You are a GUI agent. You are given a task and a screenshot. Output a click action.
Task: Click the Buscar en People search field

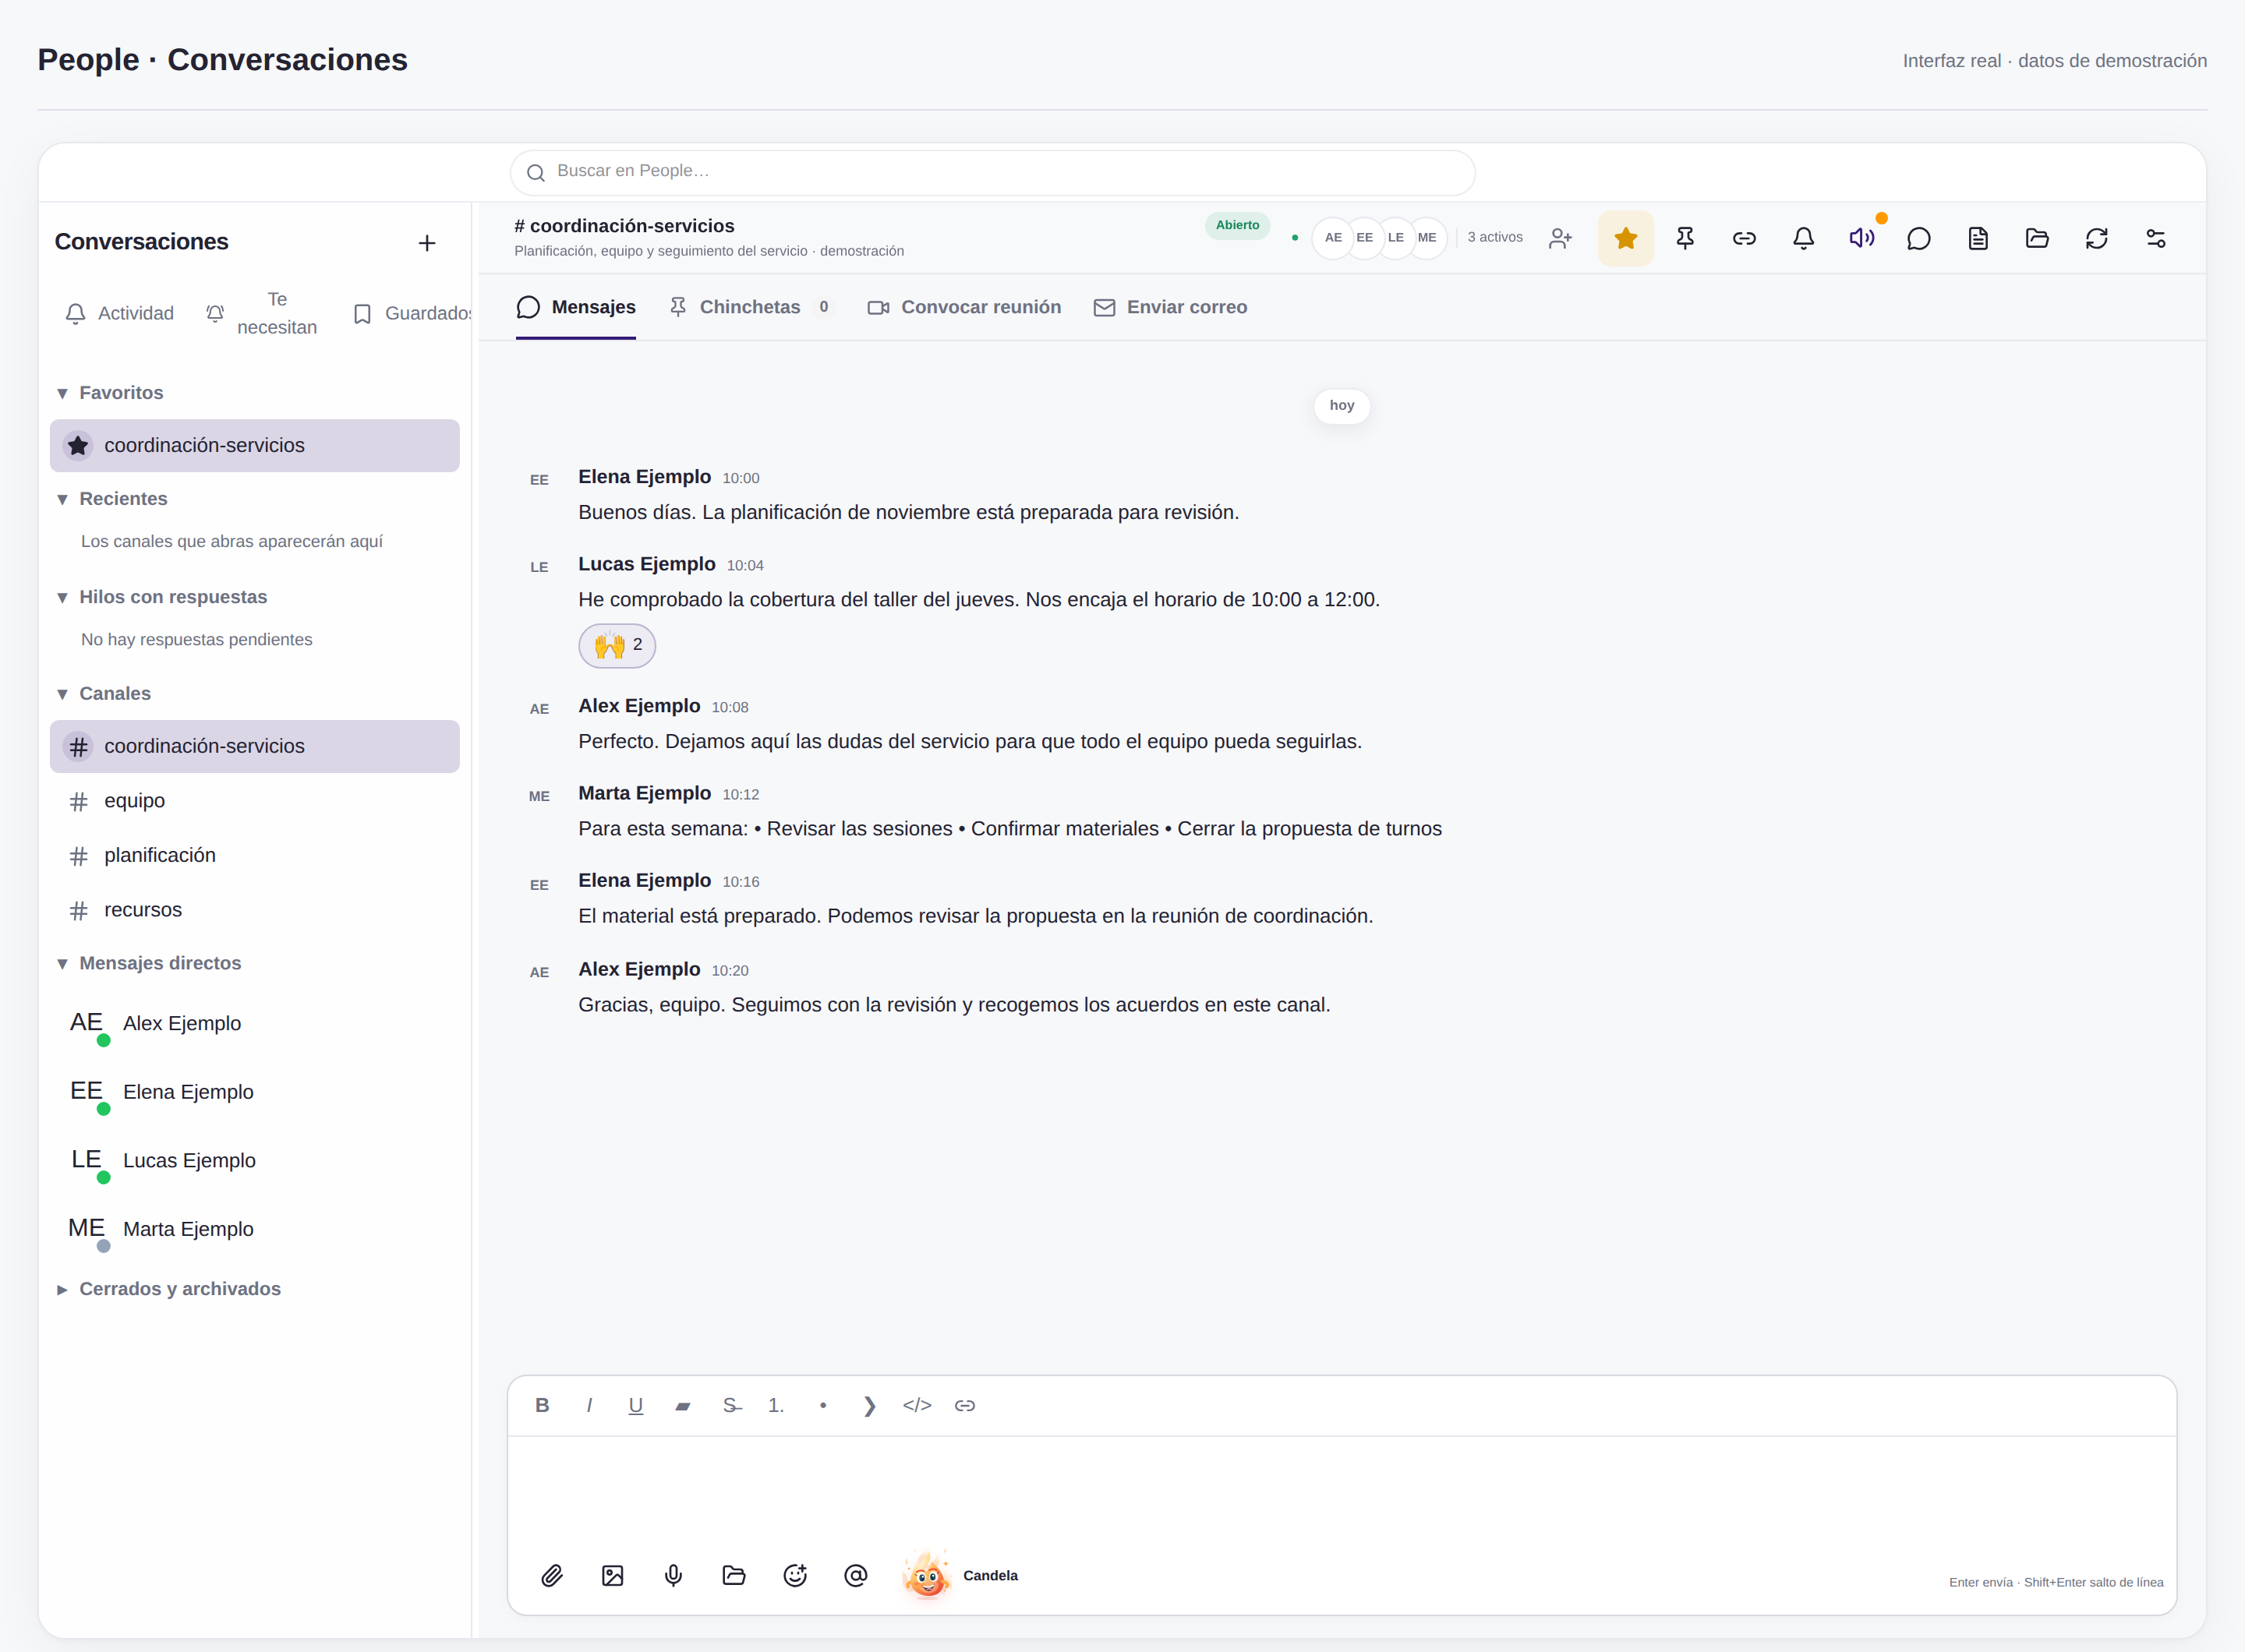[x=992, y=172]
